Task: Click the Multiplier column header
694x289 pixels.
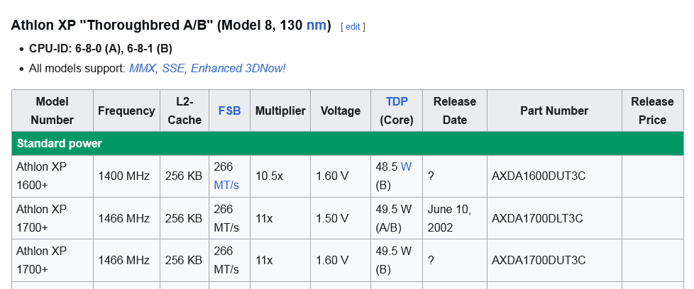Action: pyautogui.click(x=280, y=111)
